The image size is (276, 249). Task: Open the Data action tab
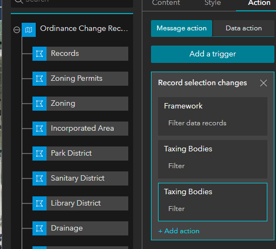point(244,28)
